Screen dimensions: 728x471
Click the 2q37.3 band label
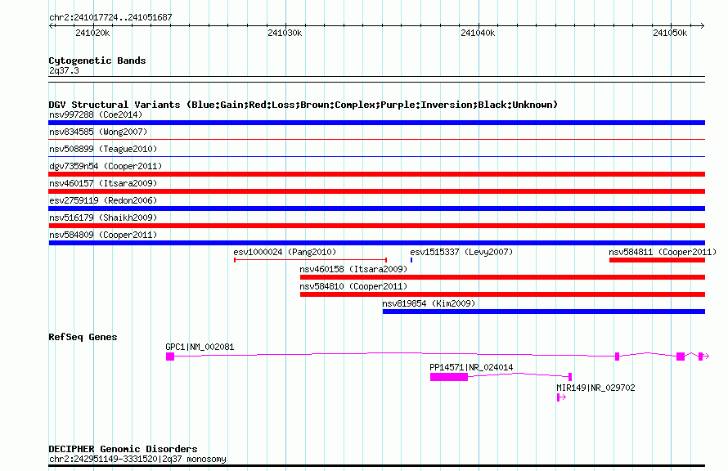(64, 70)
